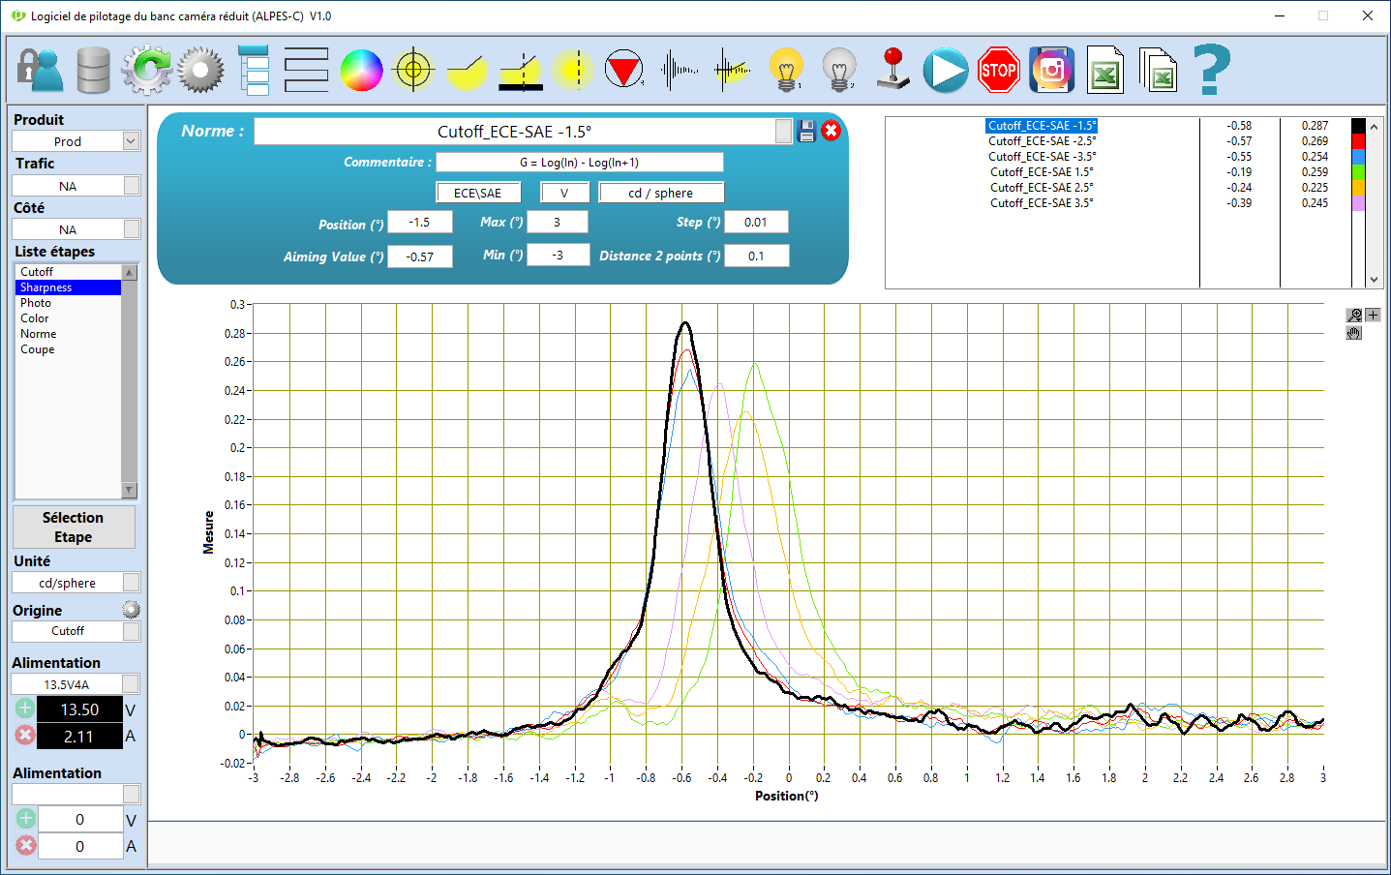This screenshot has height=875, width=1391.
Task: Expand the Produit Prod dropdown
Action: click(132, 141)
